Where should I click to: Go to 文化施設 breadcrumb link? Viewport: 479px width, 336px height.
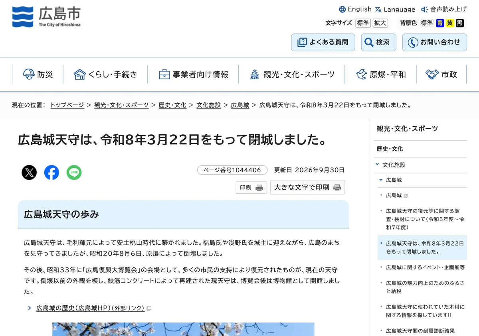click(x=209, y=105)
